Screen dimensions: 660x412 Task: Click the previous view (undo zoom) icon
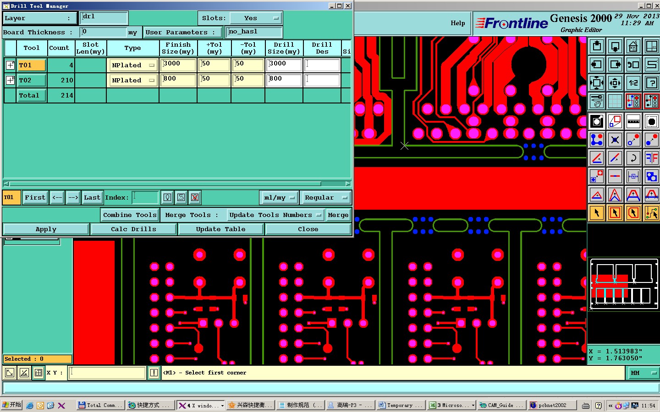[633, 65]
